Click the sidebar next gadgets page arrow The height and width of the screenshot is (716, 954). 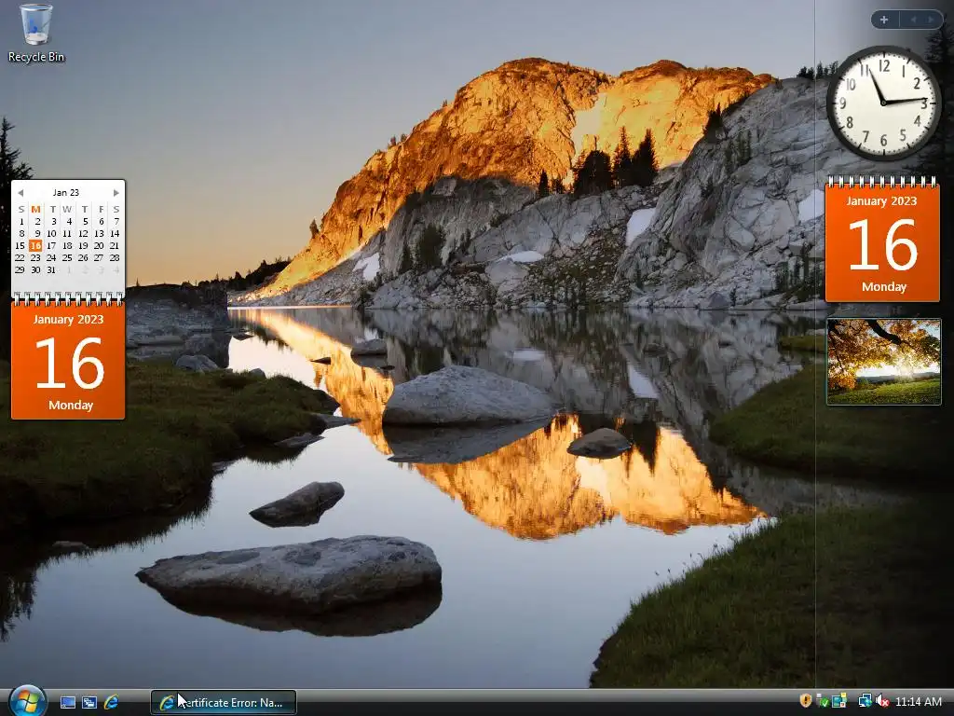tap(931, 20)
